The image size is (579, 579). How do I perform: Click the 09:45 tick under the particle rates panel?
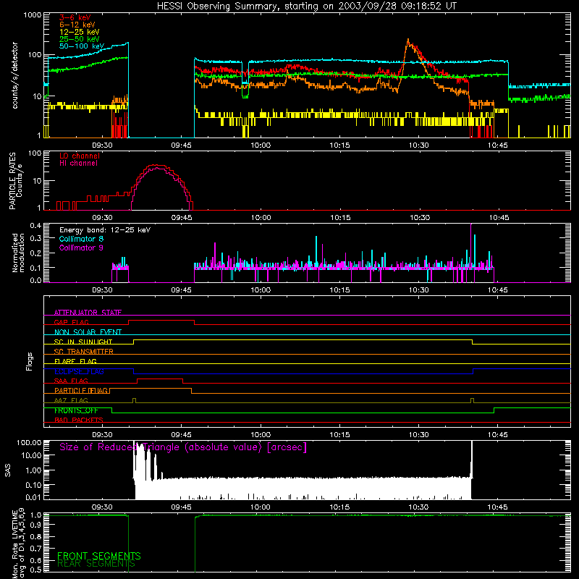tap(182, 218)
